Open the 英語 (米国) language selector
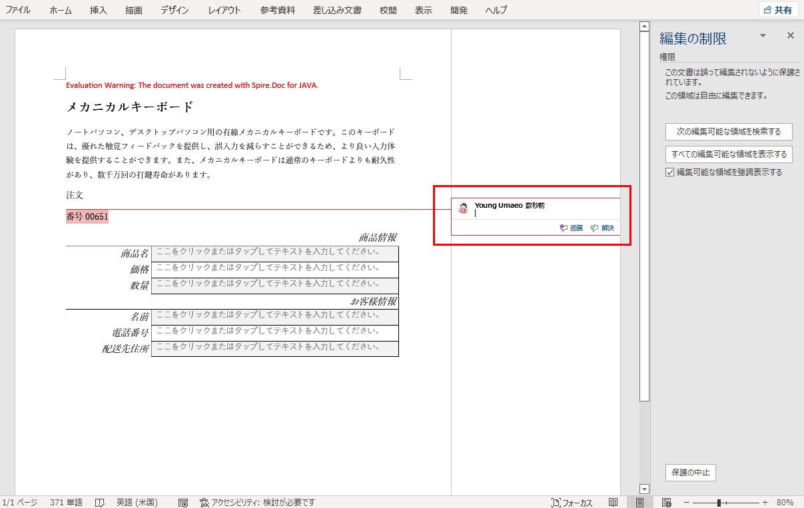 coord(137,502)
